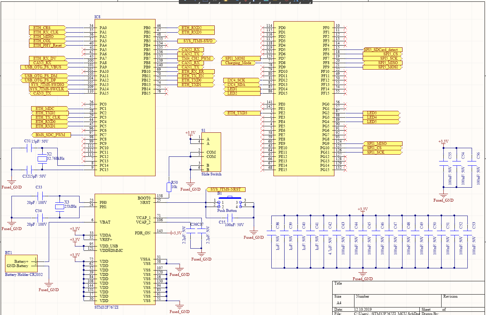Select the Slide Switch label
486x315 pixels.
pos(211,174)
